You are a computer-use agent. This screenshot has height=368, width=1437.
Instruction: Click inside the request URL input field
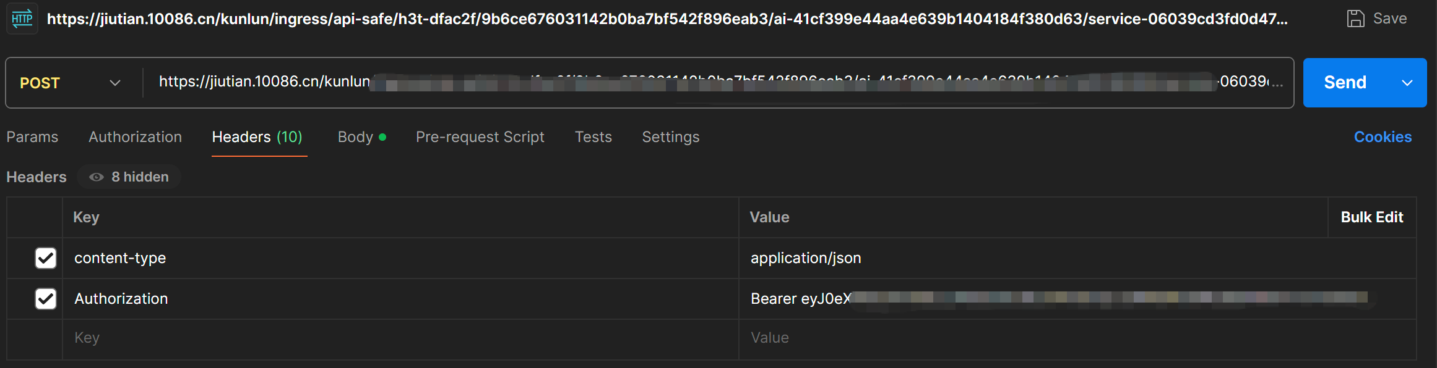click(681, 82)
